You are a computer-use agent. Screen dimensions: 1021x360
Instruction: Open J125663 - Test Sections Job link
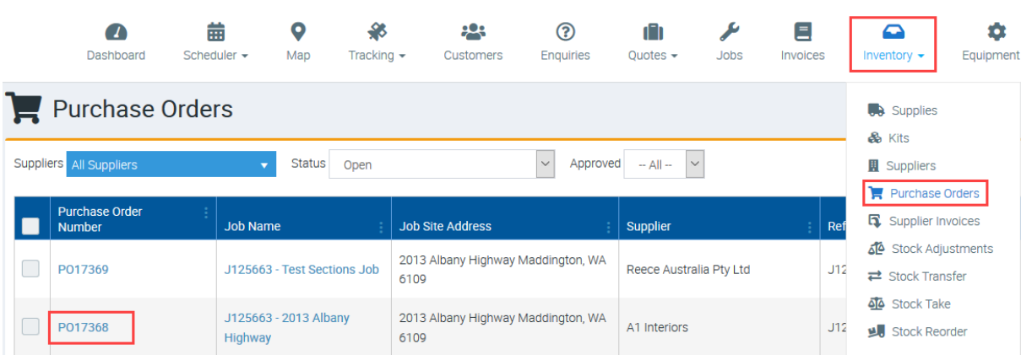pyautogui.click(x=301, y=270)
